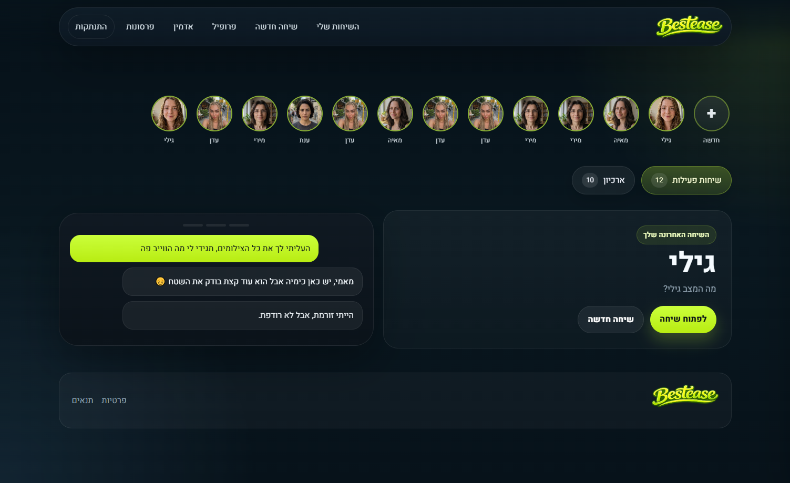Open פרסונות in the top navigation
Screen dimensions: 790x483
(x=140, y=27)
